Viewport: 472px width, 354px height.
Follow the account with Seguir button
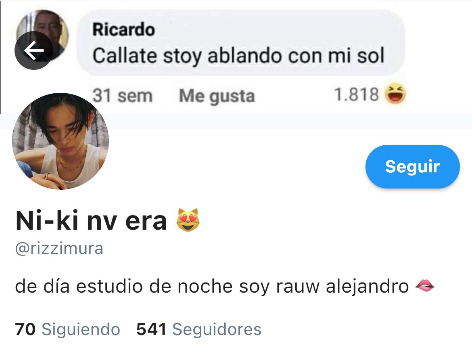point(412,167)
